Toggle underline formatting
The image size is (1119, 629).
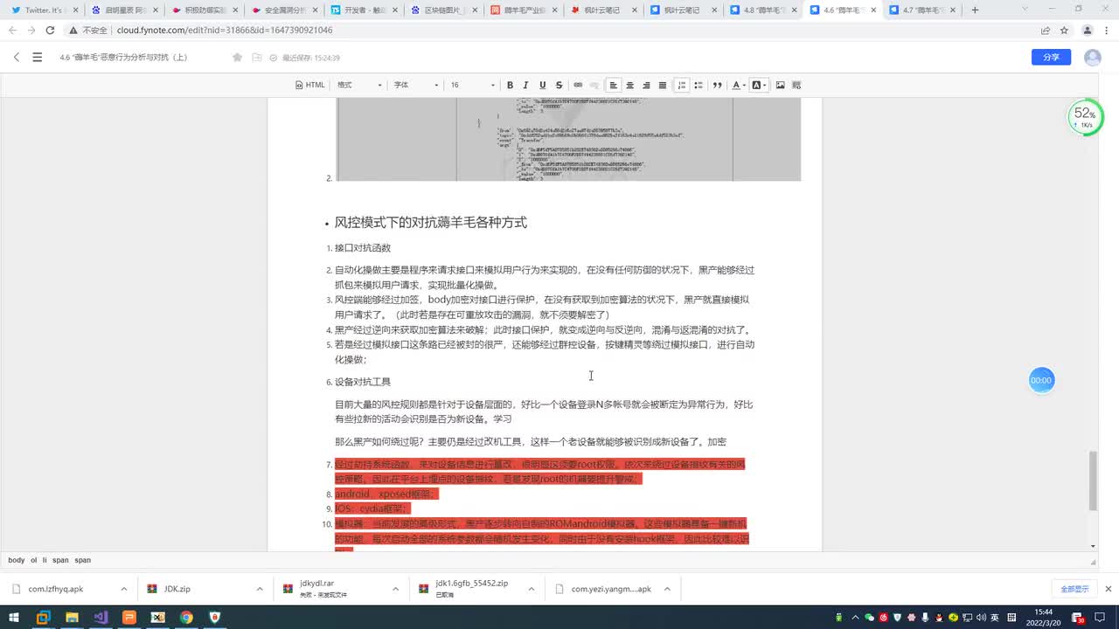(x=543, y=85)
